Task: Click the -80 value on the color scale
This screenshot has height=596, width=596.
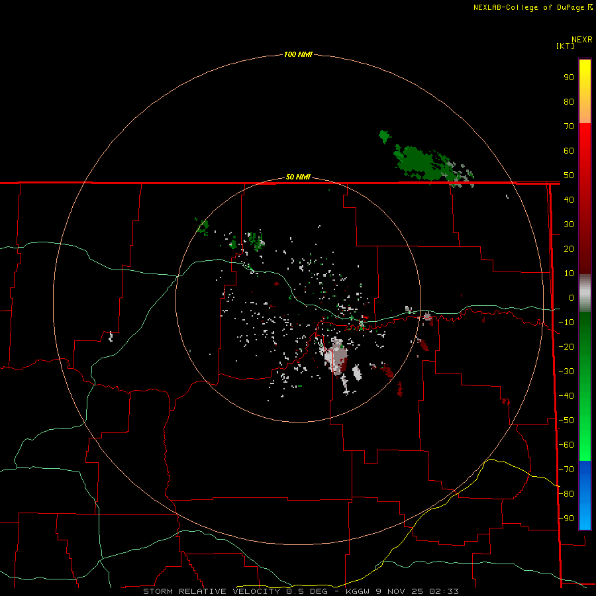Action: [x=566, y=494]
